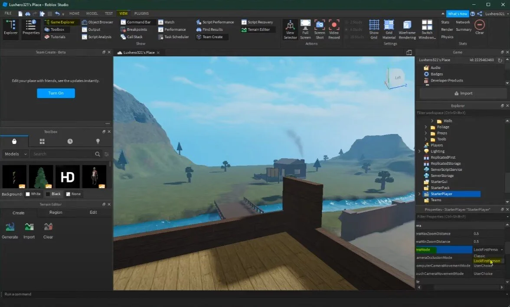510x307 pixels.
Task: Expand the Lighting service
Action: 419,152
